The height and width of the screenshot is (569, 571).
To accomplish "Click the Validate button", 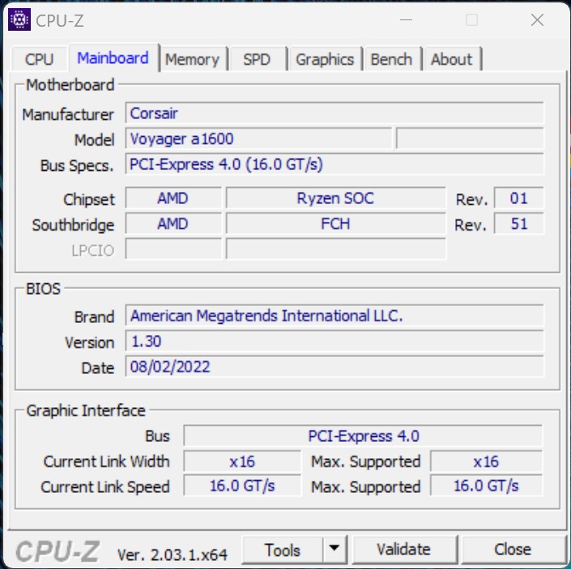I will coord(404,550).
